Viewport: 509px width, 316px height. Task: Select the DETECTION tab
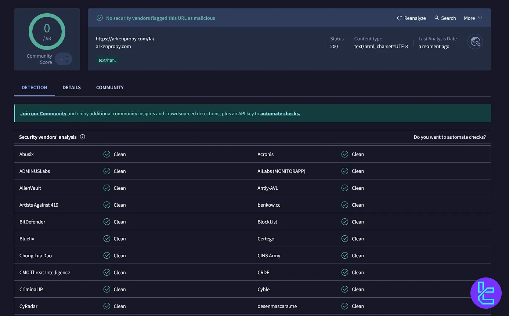34,87
